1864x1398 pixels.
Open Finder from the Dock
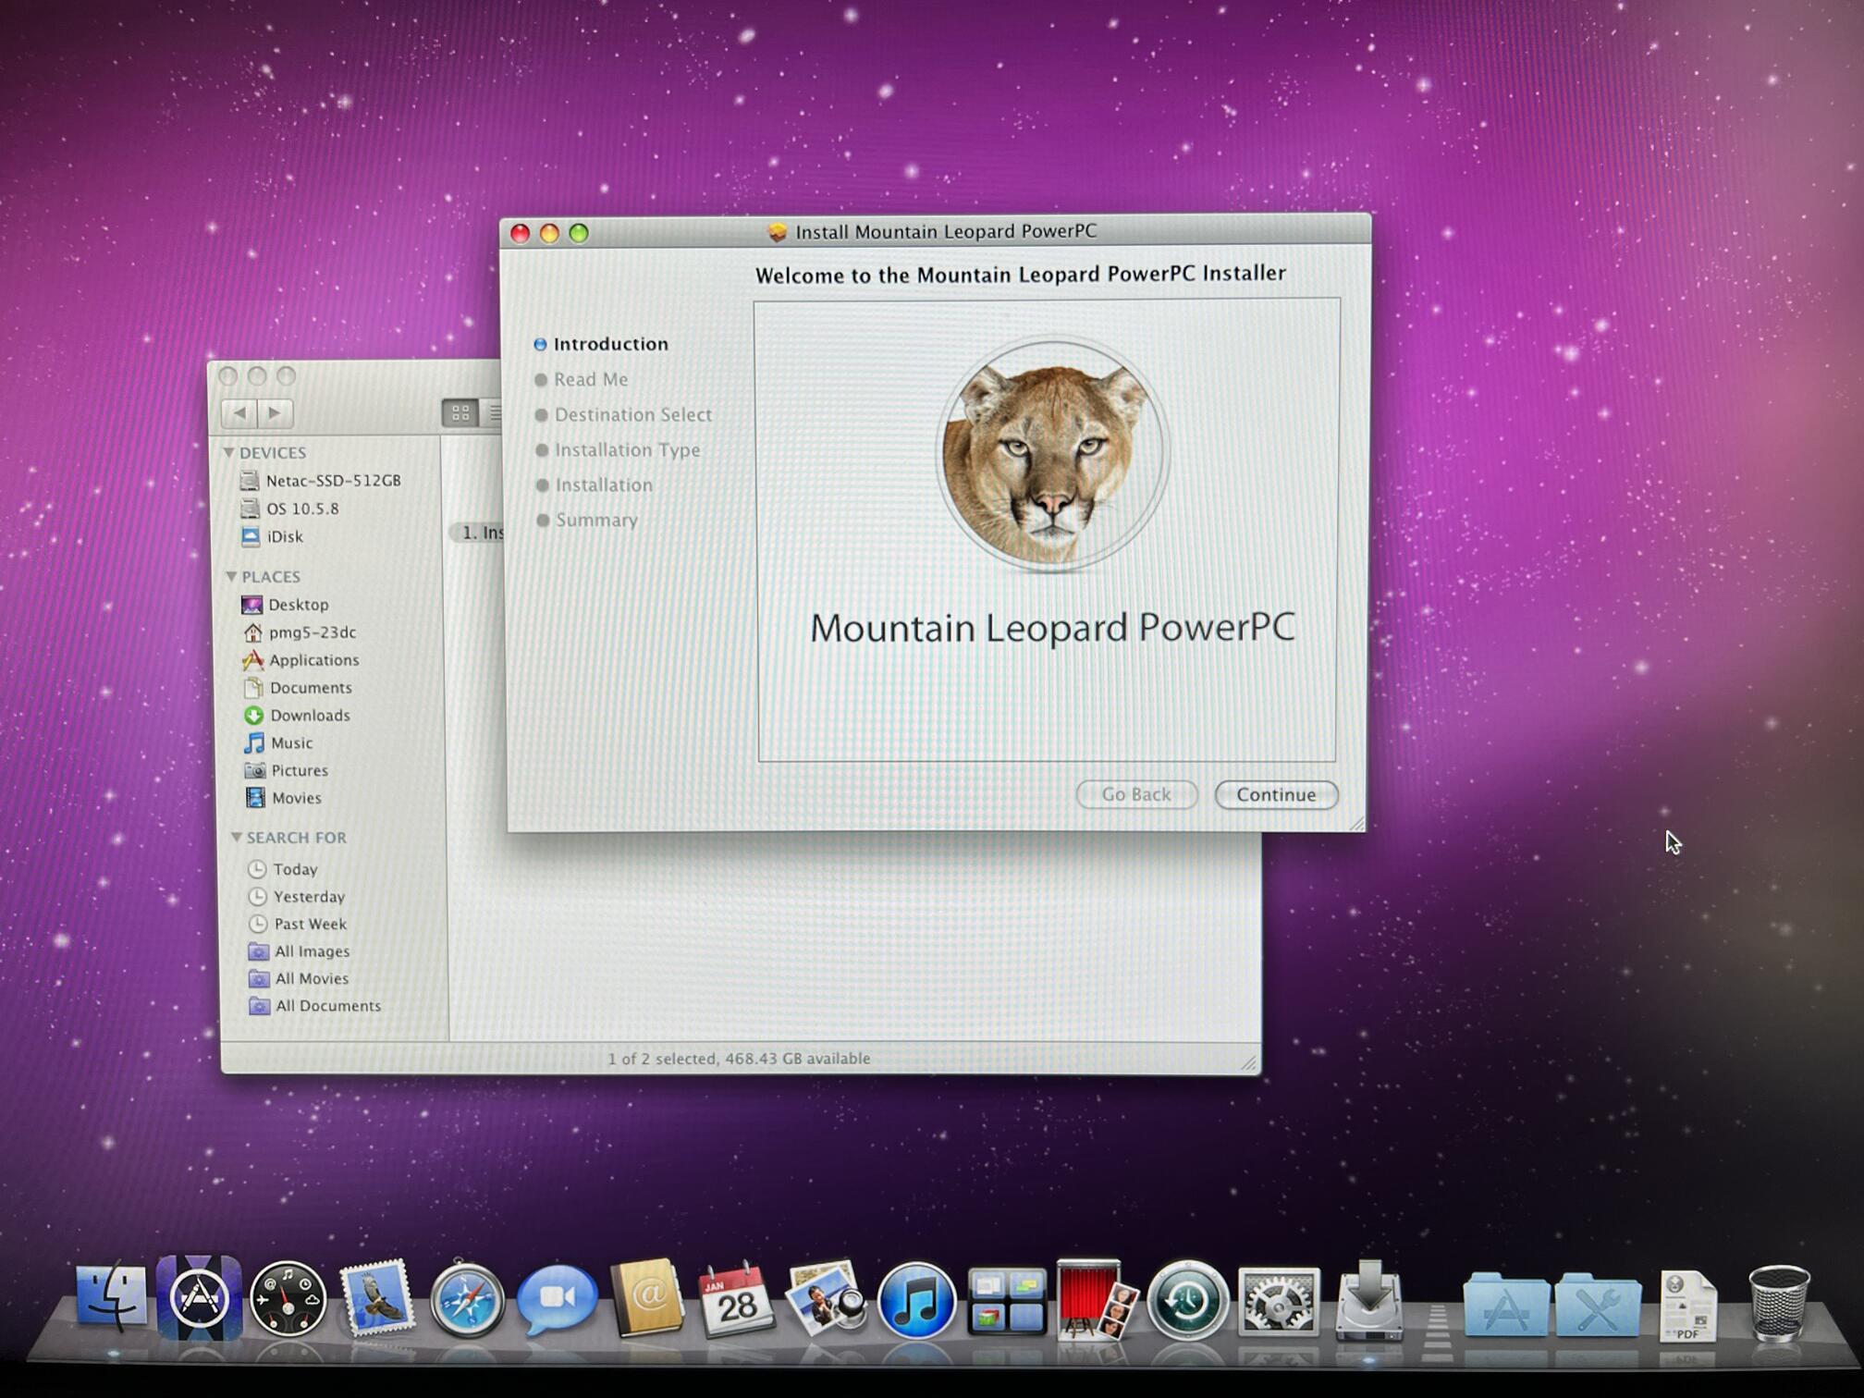click(111, 1298)
